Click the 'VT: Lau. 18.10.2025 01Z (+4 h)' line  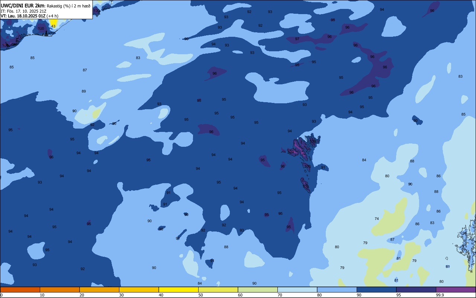click(29, 16)
